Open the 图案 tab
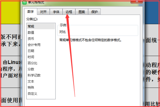This screenshot has height=107, width=160. click(82, 12)
